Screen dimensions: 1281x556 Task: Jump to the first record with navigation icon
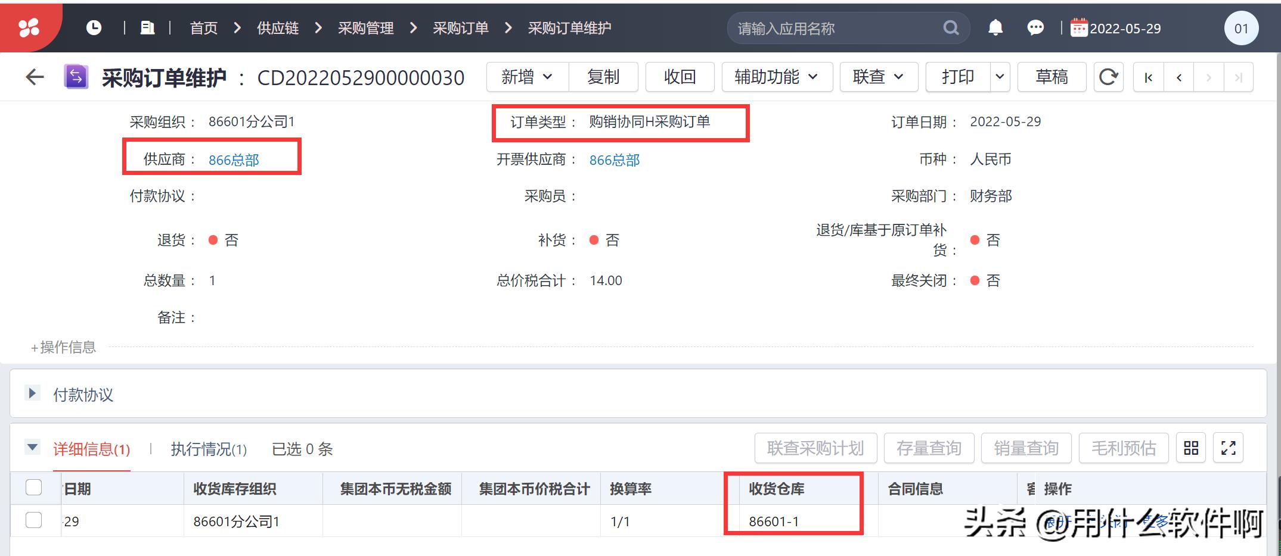(1147, 77)
